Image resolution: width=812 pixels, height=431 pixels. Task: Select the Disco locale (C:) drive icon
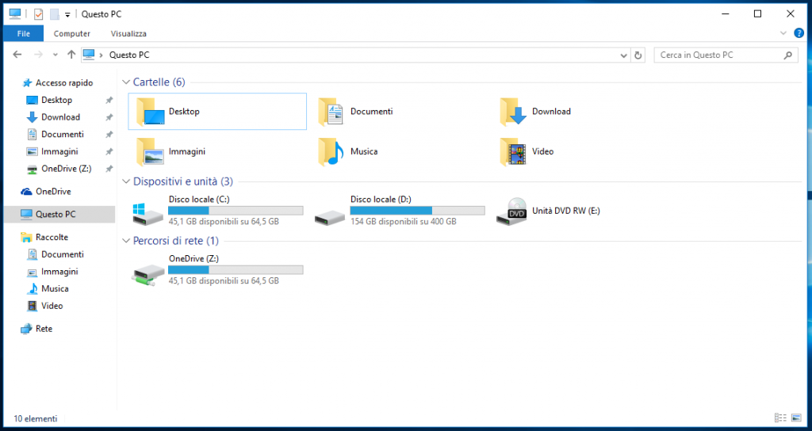pos(148,212)
